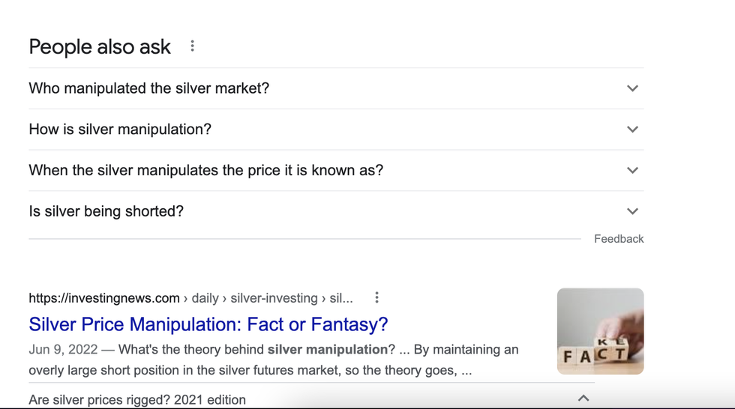Click the "Is silver being shorted?" question text
The height and width of the screenshot is (409, 735).
(106, 211)
